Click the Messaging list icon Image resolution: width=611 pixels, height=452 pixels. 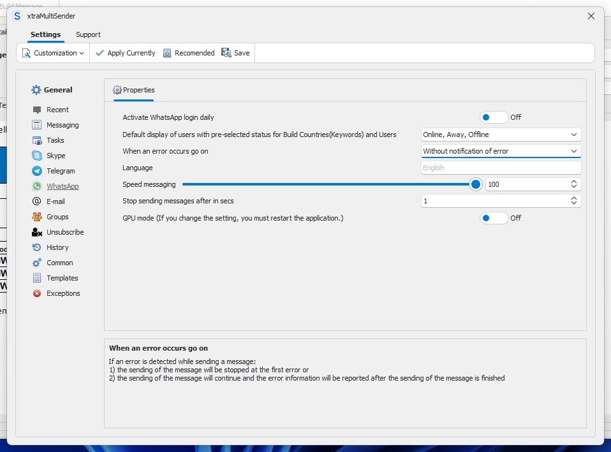coord(36,125)
